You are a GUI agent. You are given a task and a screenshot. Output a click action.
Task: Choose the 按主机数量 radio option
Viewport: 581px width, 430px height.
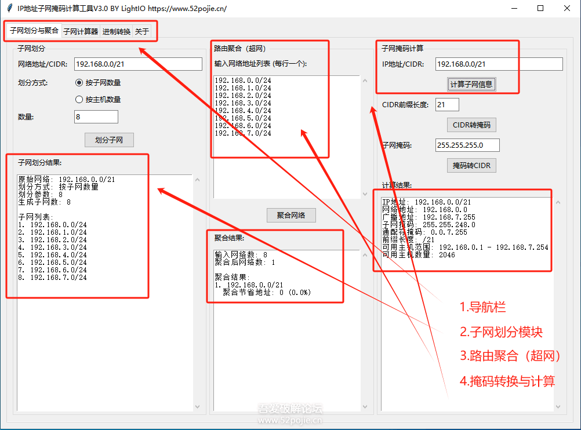pyautogui.click(x=79, y=99)
